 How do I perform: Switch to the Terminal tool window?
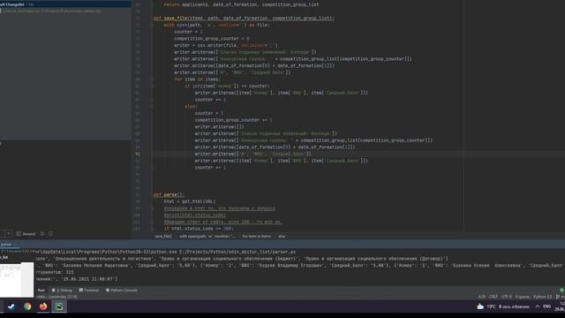88,291
